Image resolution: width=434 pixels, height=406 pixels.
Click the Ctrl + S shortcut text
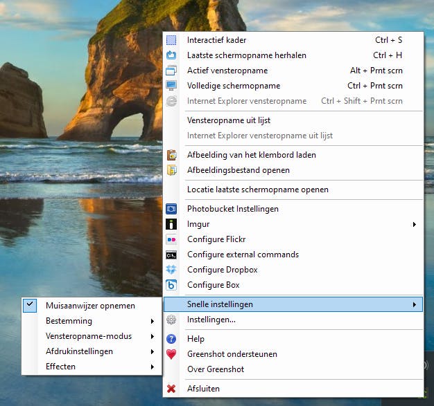click(389, 40)
